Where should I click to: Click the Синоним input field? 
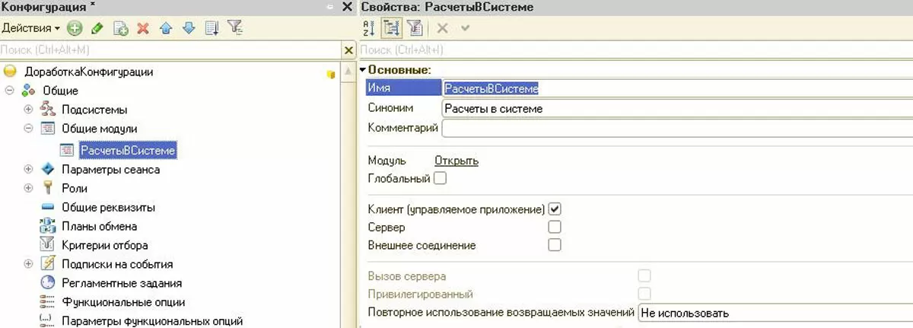(x=677, y=109)
